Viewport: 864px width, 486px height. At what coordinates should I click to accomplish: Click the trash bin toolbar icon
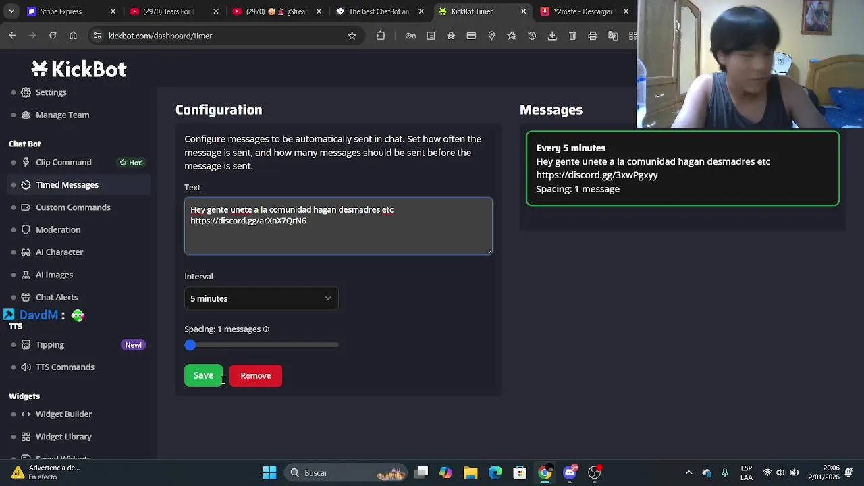click(x=572, y=36)
